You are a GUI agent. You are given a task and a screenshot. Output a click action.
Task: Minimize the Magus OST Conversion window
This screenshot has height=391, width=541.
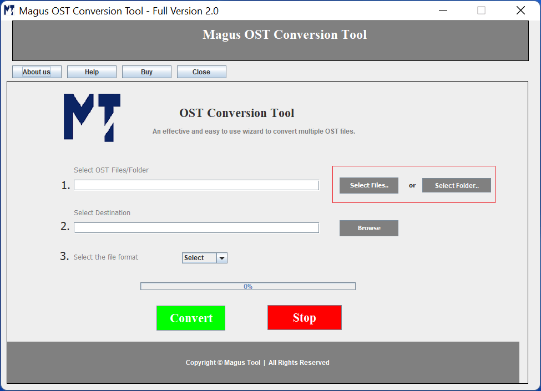tap(443, 11)
